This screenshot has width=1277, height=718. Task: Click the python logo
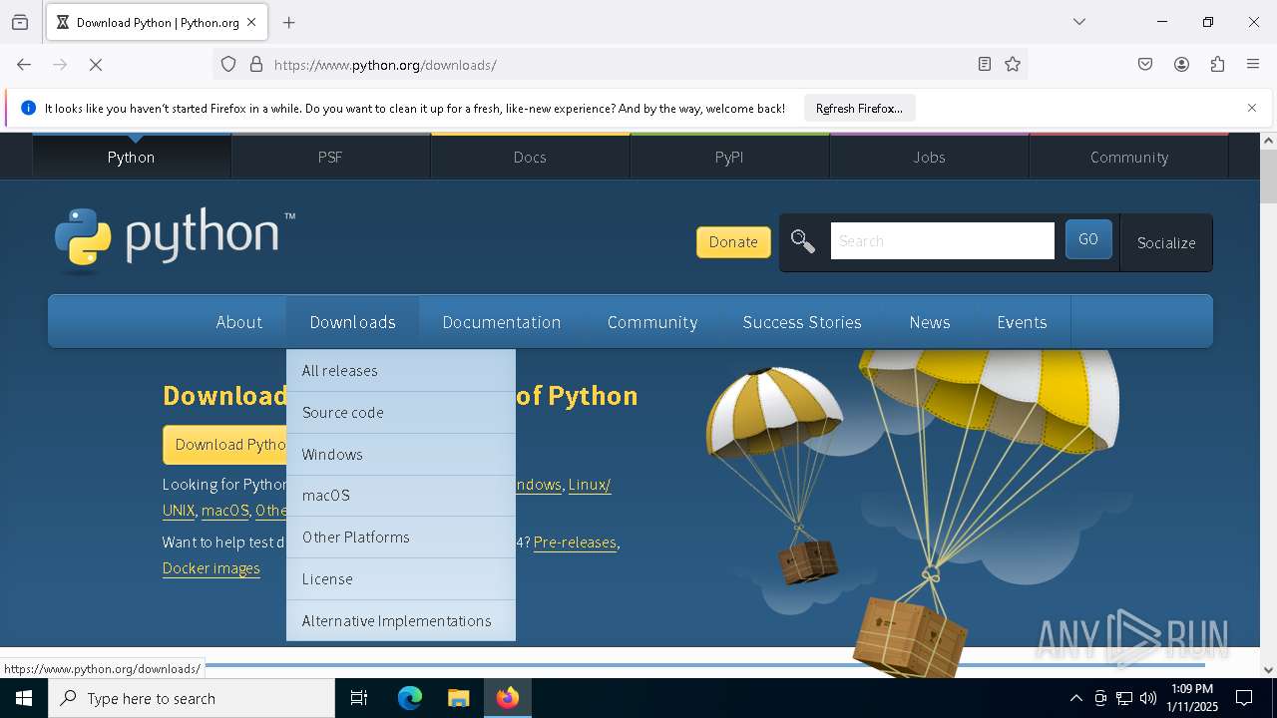pos(175,239)
